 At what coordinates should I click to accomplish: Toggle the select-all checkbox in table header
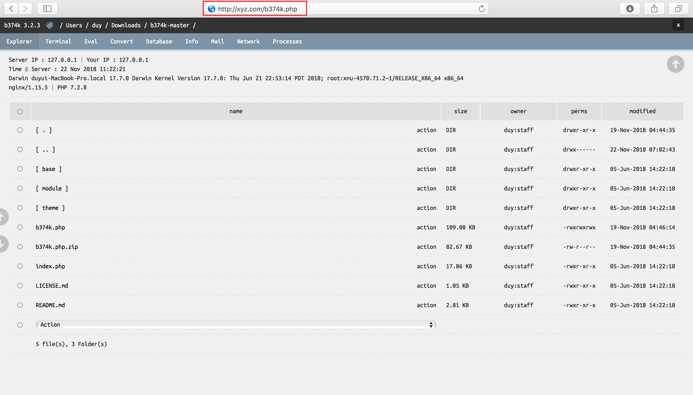[x=20, y=112]
